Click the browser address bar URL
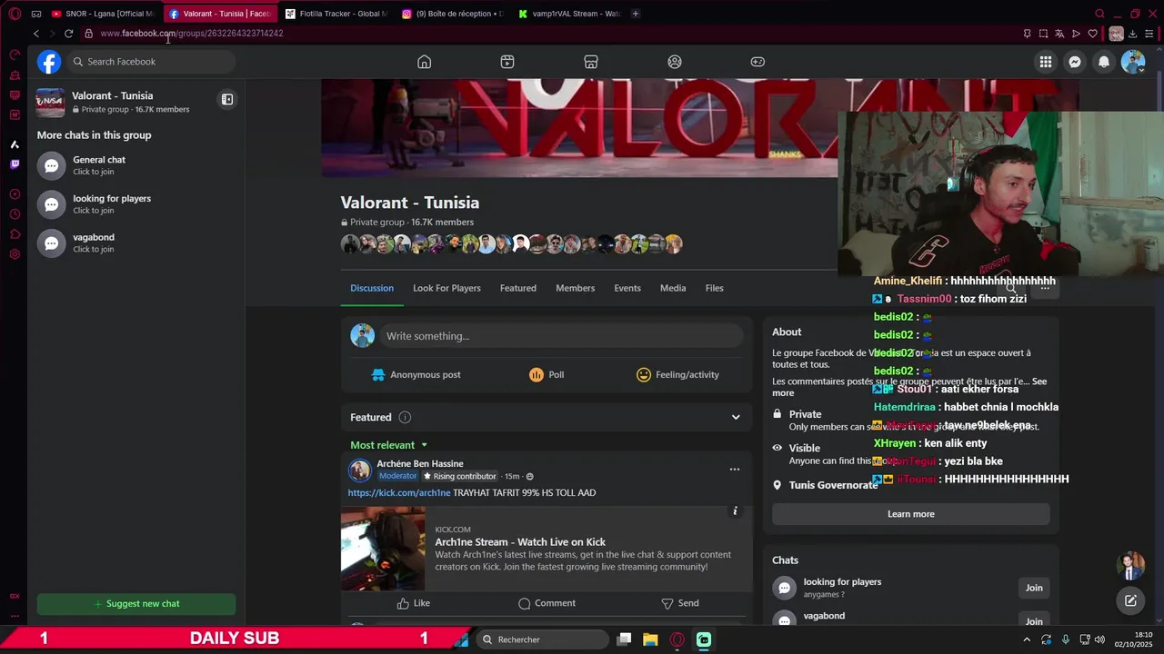The height and width of the screenshot is (654, 1164). [x=192, y=34]
